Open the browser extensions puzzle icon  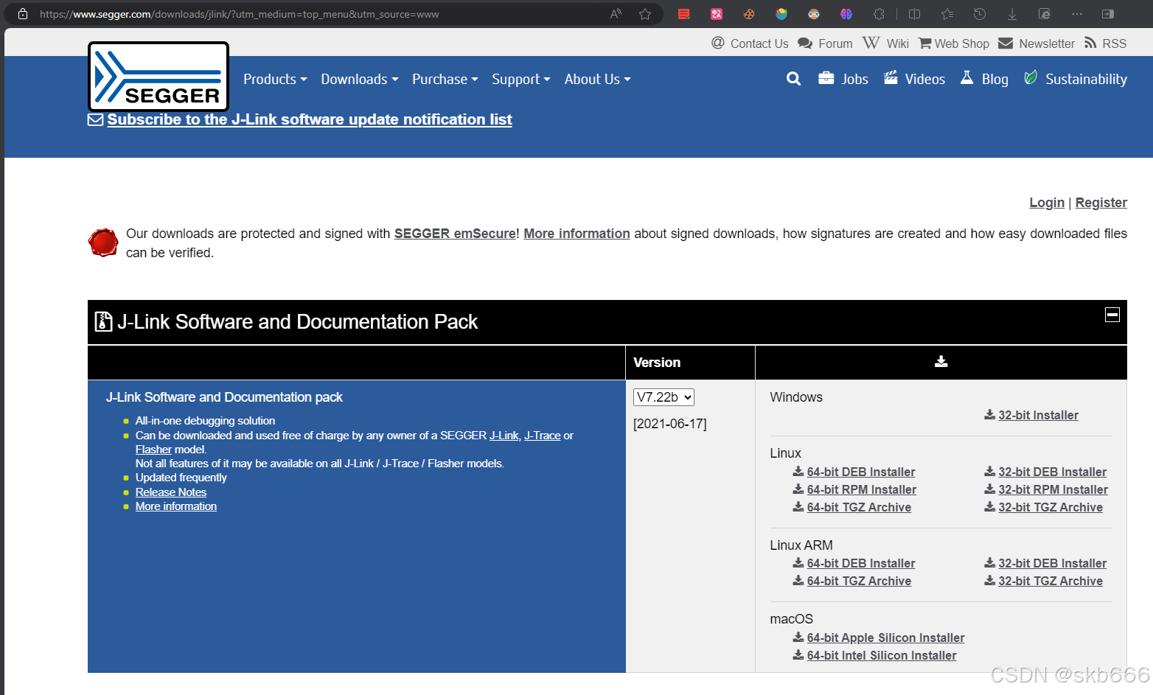coord(879,14)
